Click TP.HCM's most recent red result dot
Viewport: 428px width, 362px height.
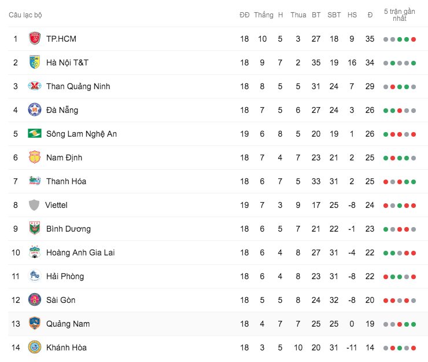click(x=414, y=39)
